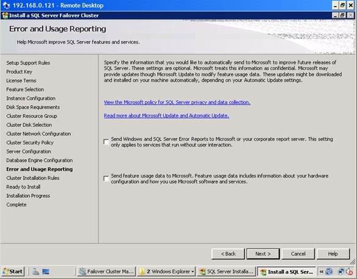This screenshot has height=279, width=357.
Task: Open Help for this setup page
Action: click(333, 254)
